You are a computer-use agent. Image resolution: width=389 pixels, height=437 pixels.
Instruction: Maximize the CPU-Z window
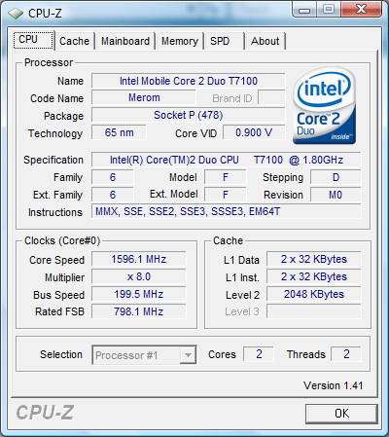point(329,10)
